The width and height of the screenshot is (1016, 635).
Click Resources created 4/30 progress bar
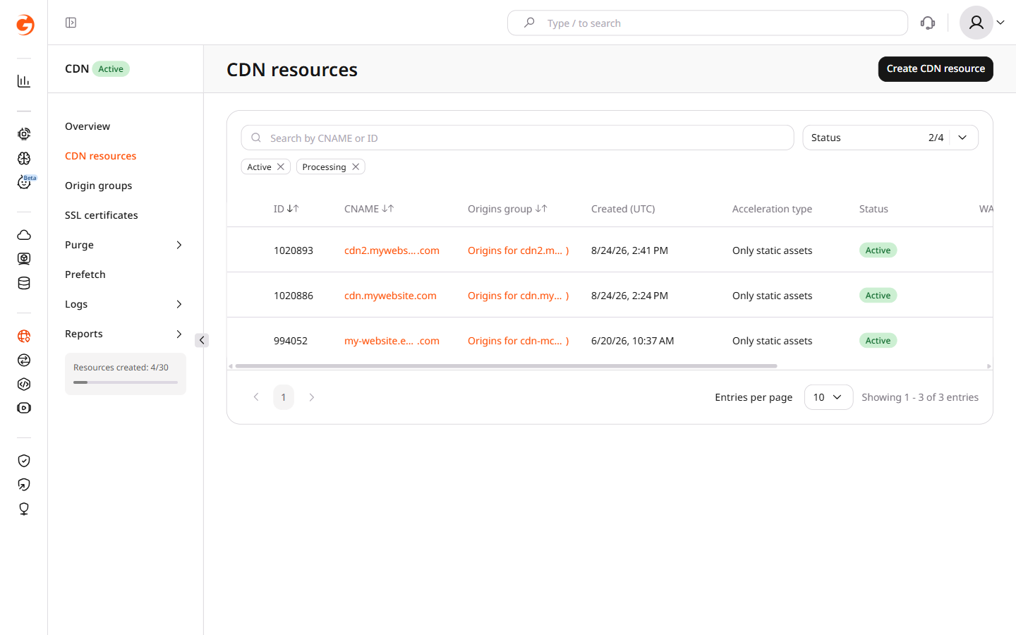click(x=126, y=382)
